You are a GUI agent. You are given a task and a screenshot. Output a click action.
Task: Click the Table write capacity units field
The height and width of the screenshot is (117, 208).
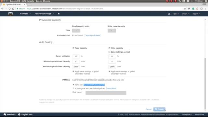pos(112,31)
